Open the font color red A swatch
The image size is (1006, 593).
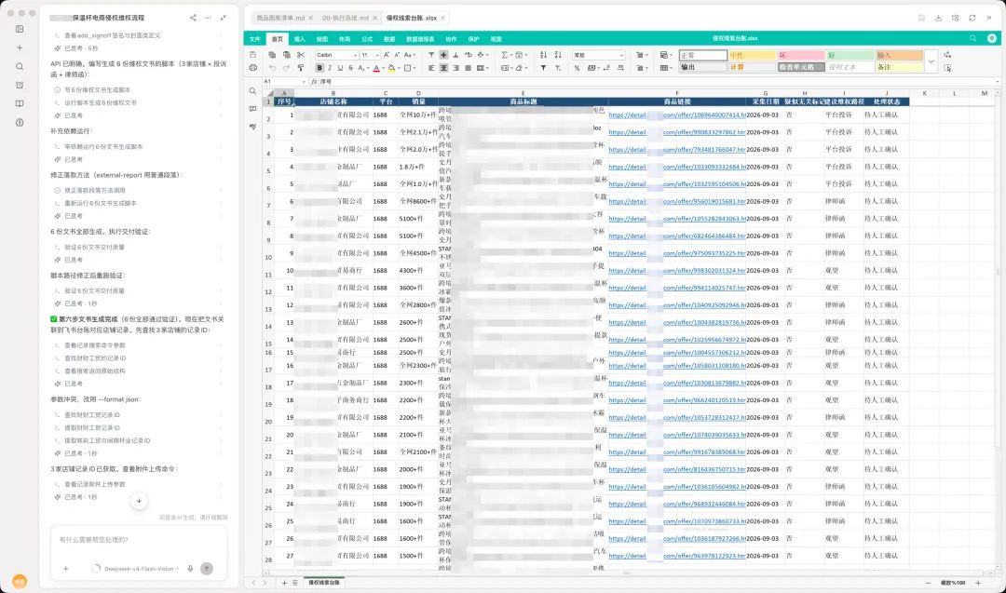click(376, 68)
